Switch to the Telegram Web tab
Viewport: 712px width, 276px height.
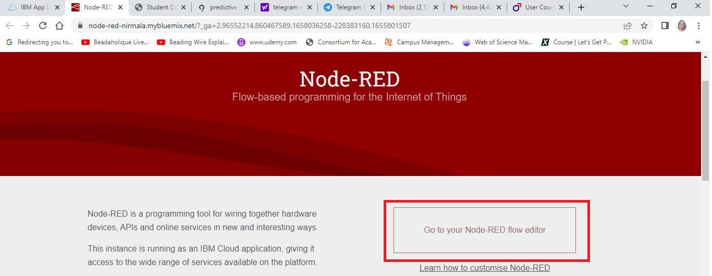350,7
